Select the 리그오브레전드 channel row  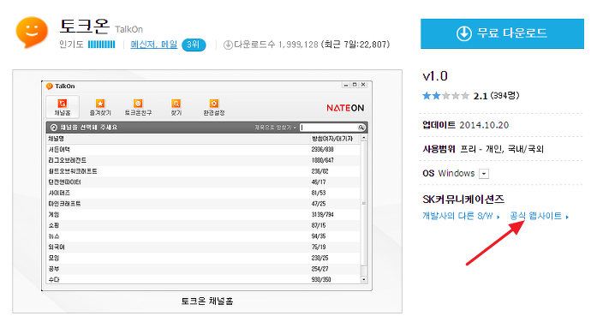tap(203, 160)
